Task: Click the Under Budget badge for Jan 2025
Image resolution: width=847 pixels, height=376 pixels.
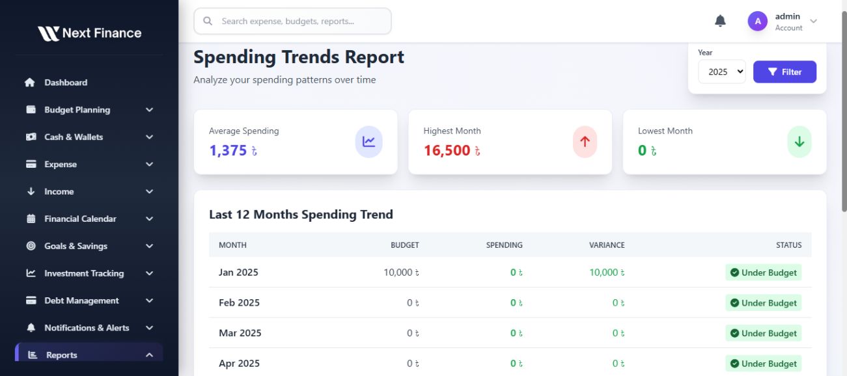Action: point(764,273)
